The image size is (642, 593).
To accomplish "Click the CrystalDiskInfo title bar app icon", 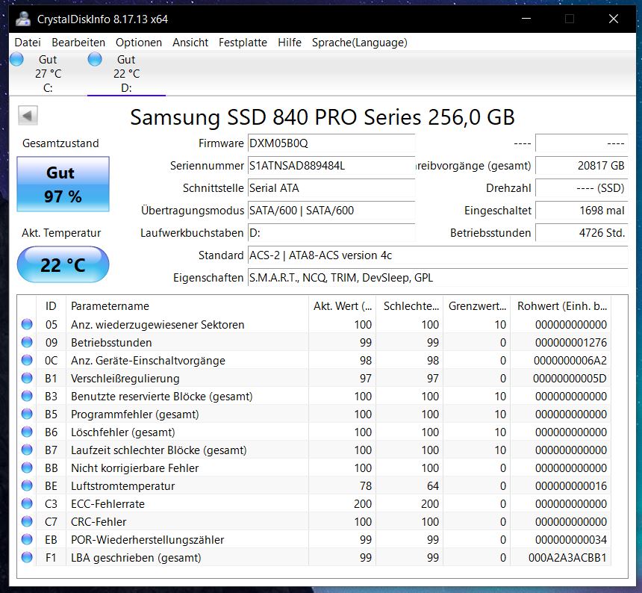I will pos(23,19).
